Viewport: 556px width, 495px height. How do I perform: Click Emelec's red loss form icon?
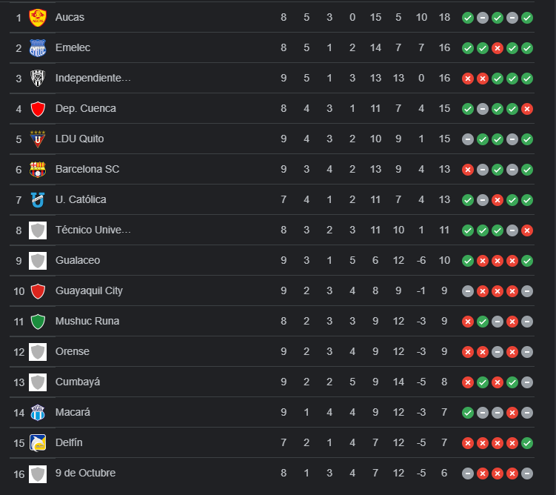(x=498, y=47)
